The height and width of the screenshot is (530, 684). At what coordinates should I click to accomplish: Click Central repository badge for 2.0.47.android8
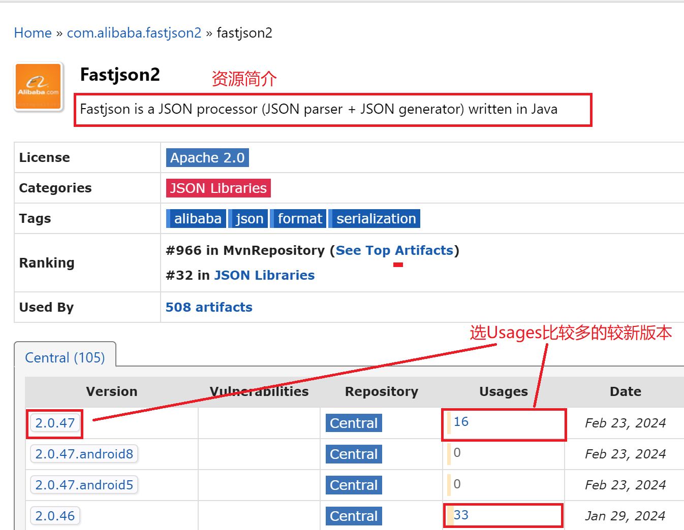tap(354, 454)
